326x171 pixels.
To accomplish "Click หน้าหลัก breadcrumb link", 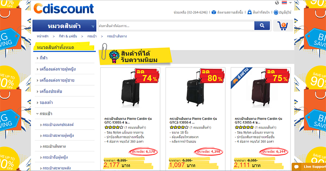I will click(43, 36).
